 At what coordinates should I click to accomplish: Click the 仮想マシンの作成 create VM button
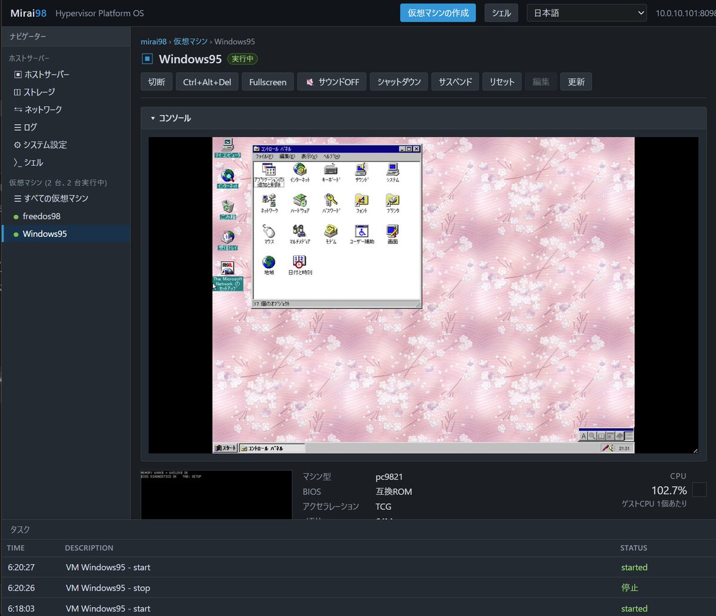[438, 13]
